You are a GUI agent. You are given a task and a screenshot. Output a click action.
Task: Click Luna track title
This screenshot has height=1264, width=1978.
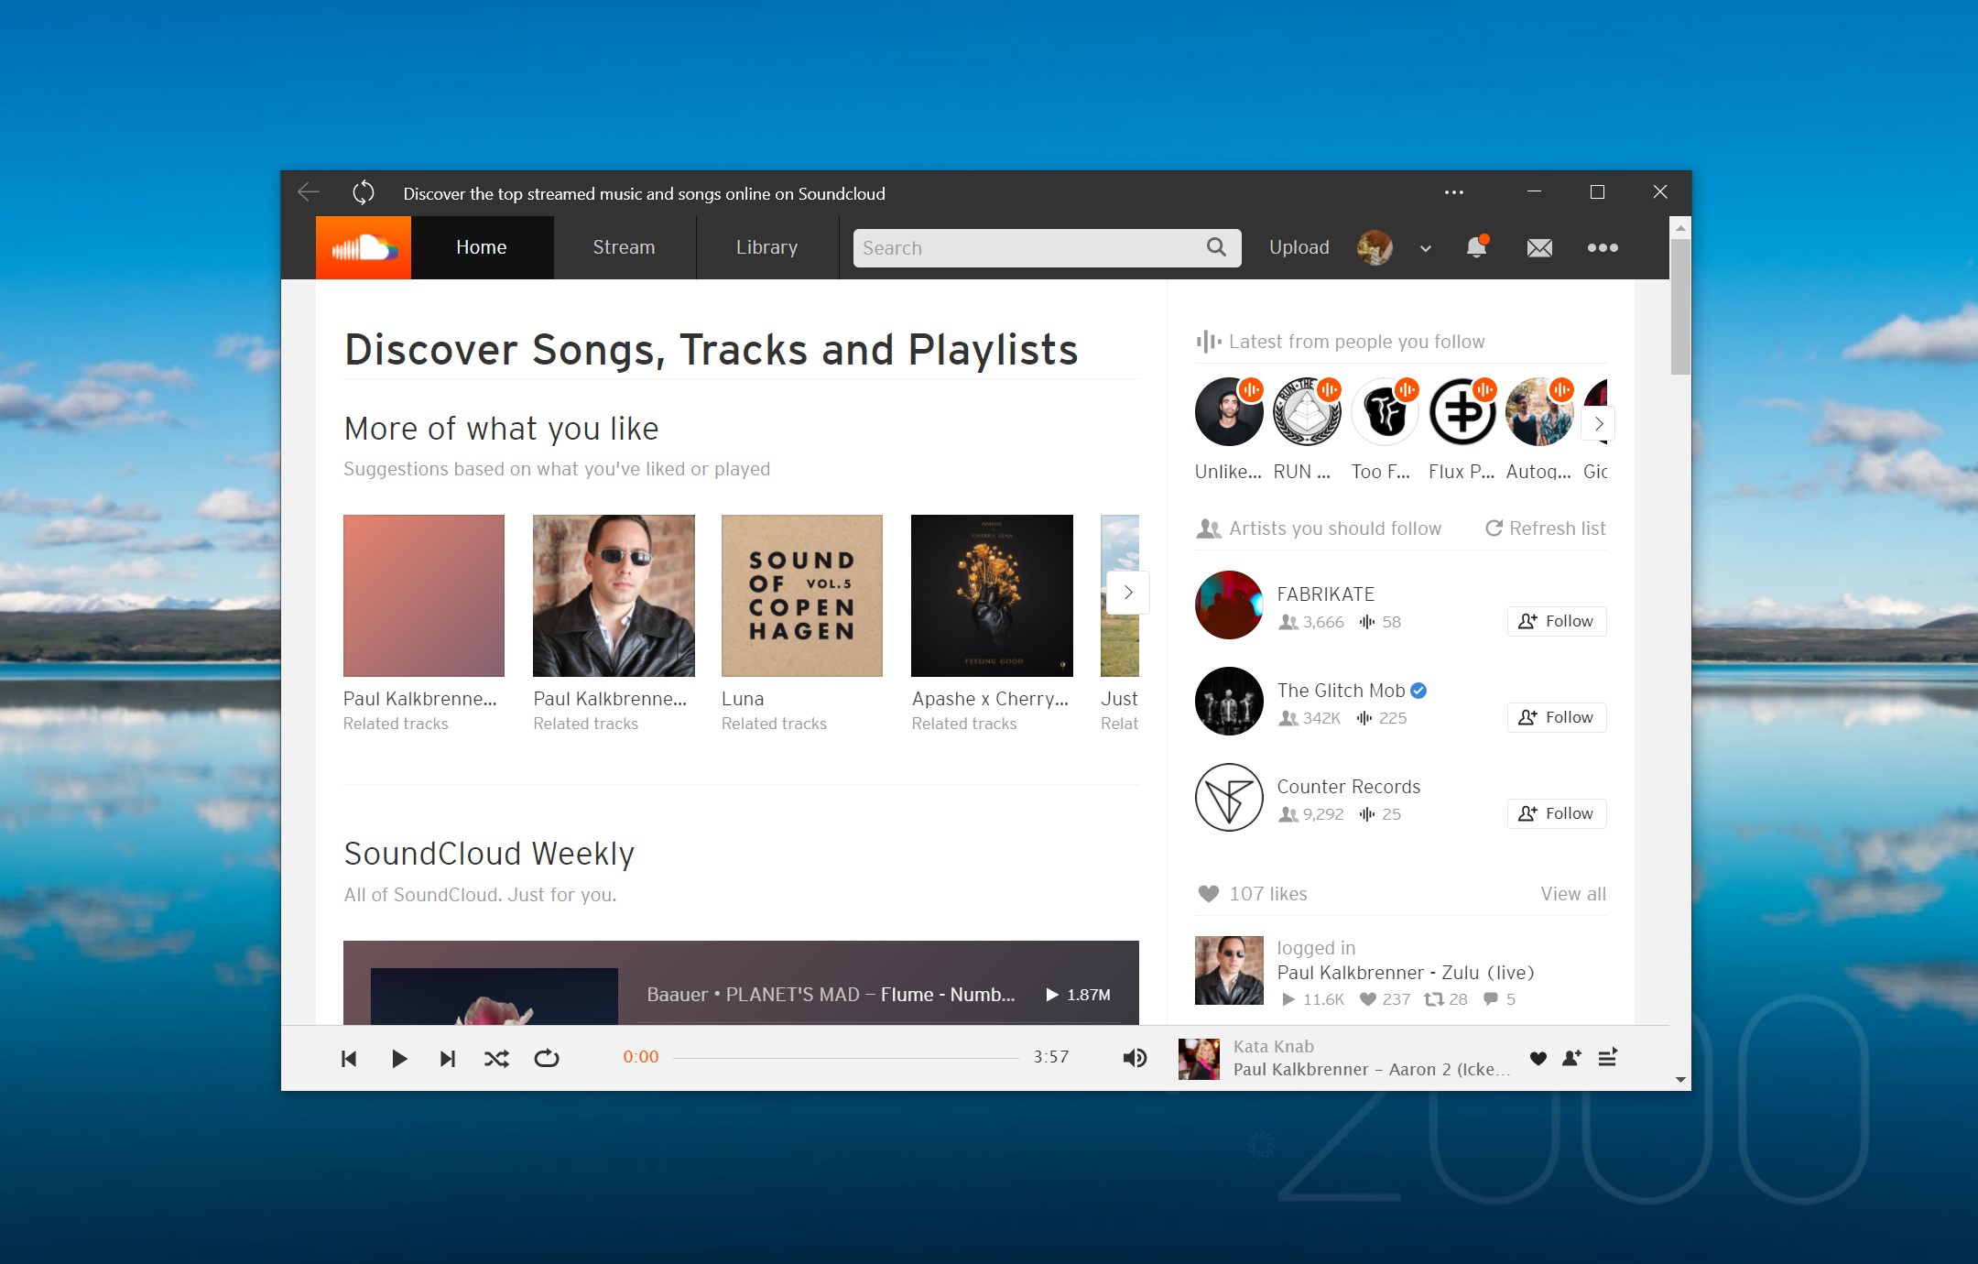(743, 699)
